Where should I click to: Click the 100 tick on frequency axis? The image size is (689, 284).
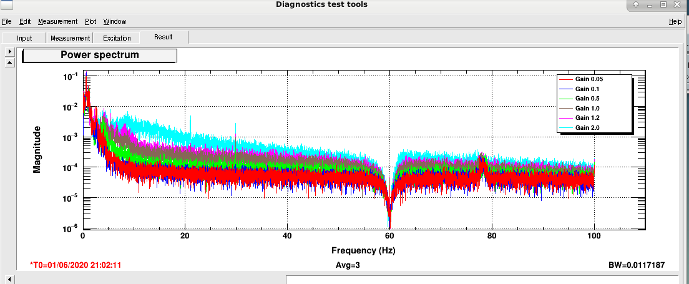tap(594, 236)
